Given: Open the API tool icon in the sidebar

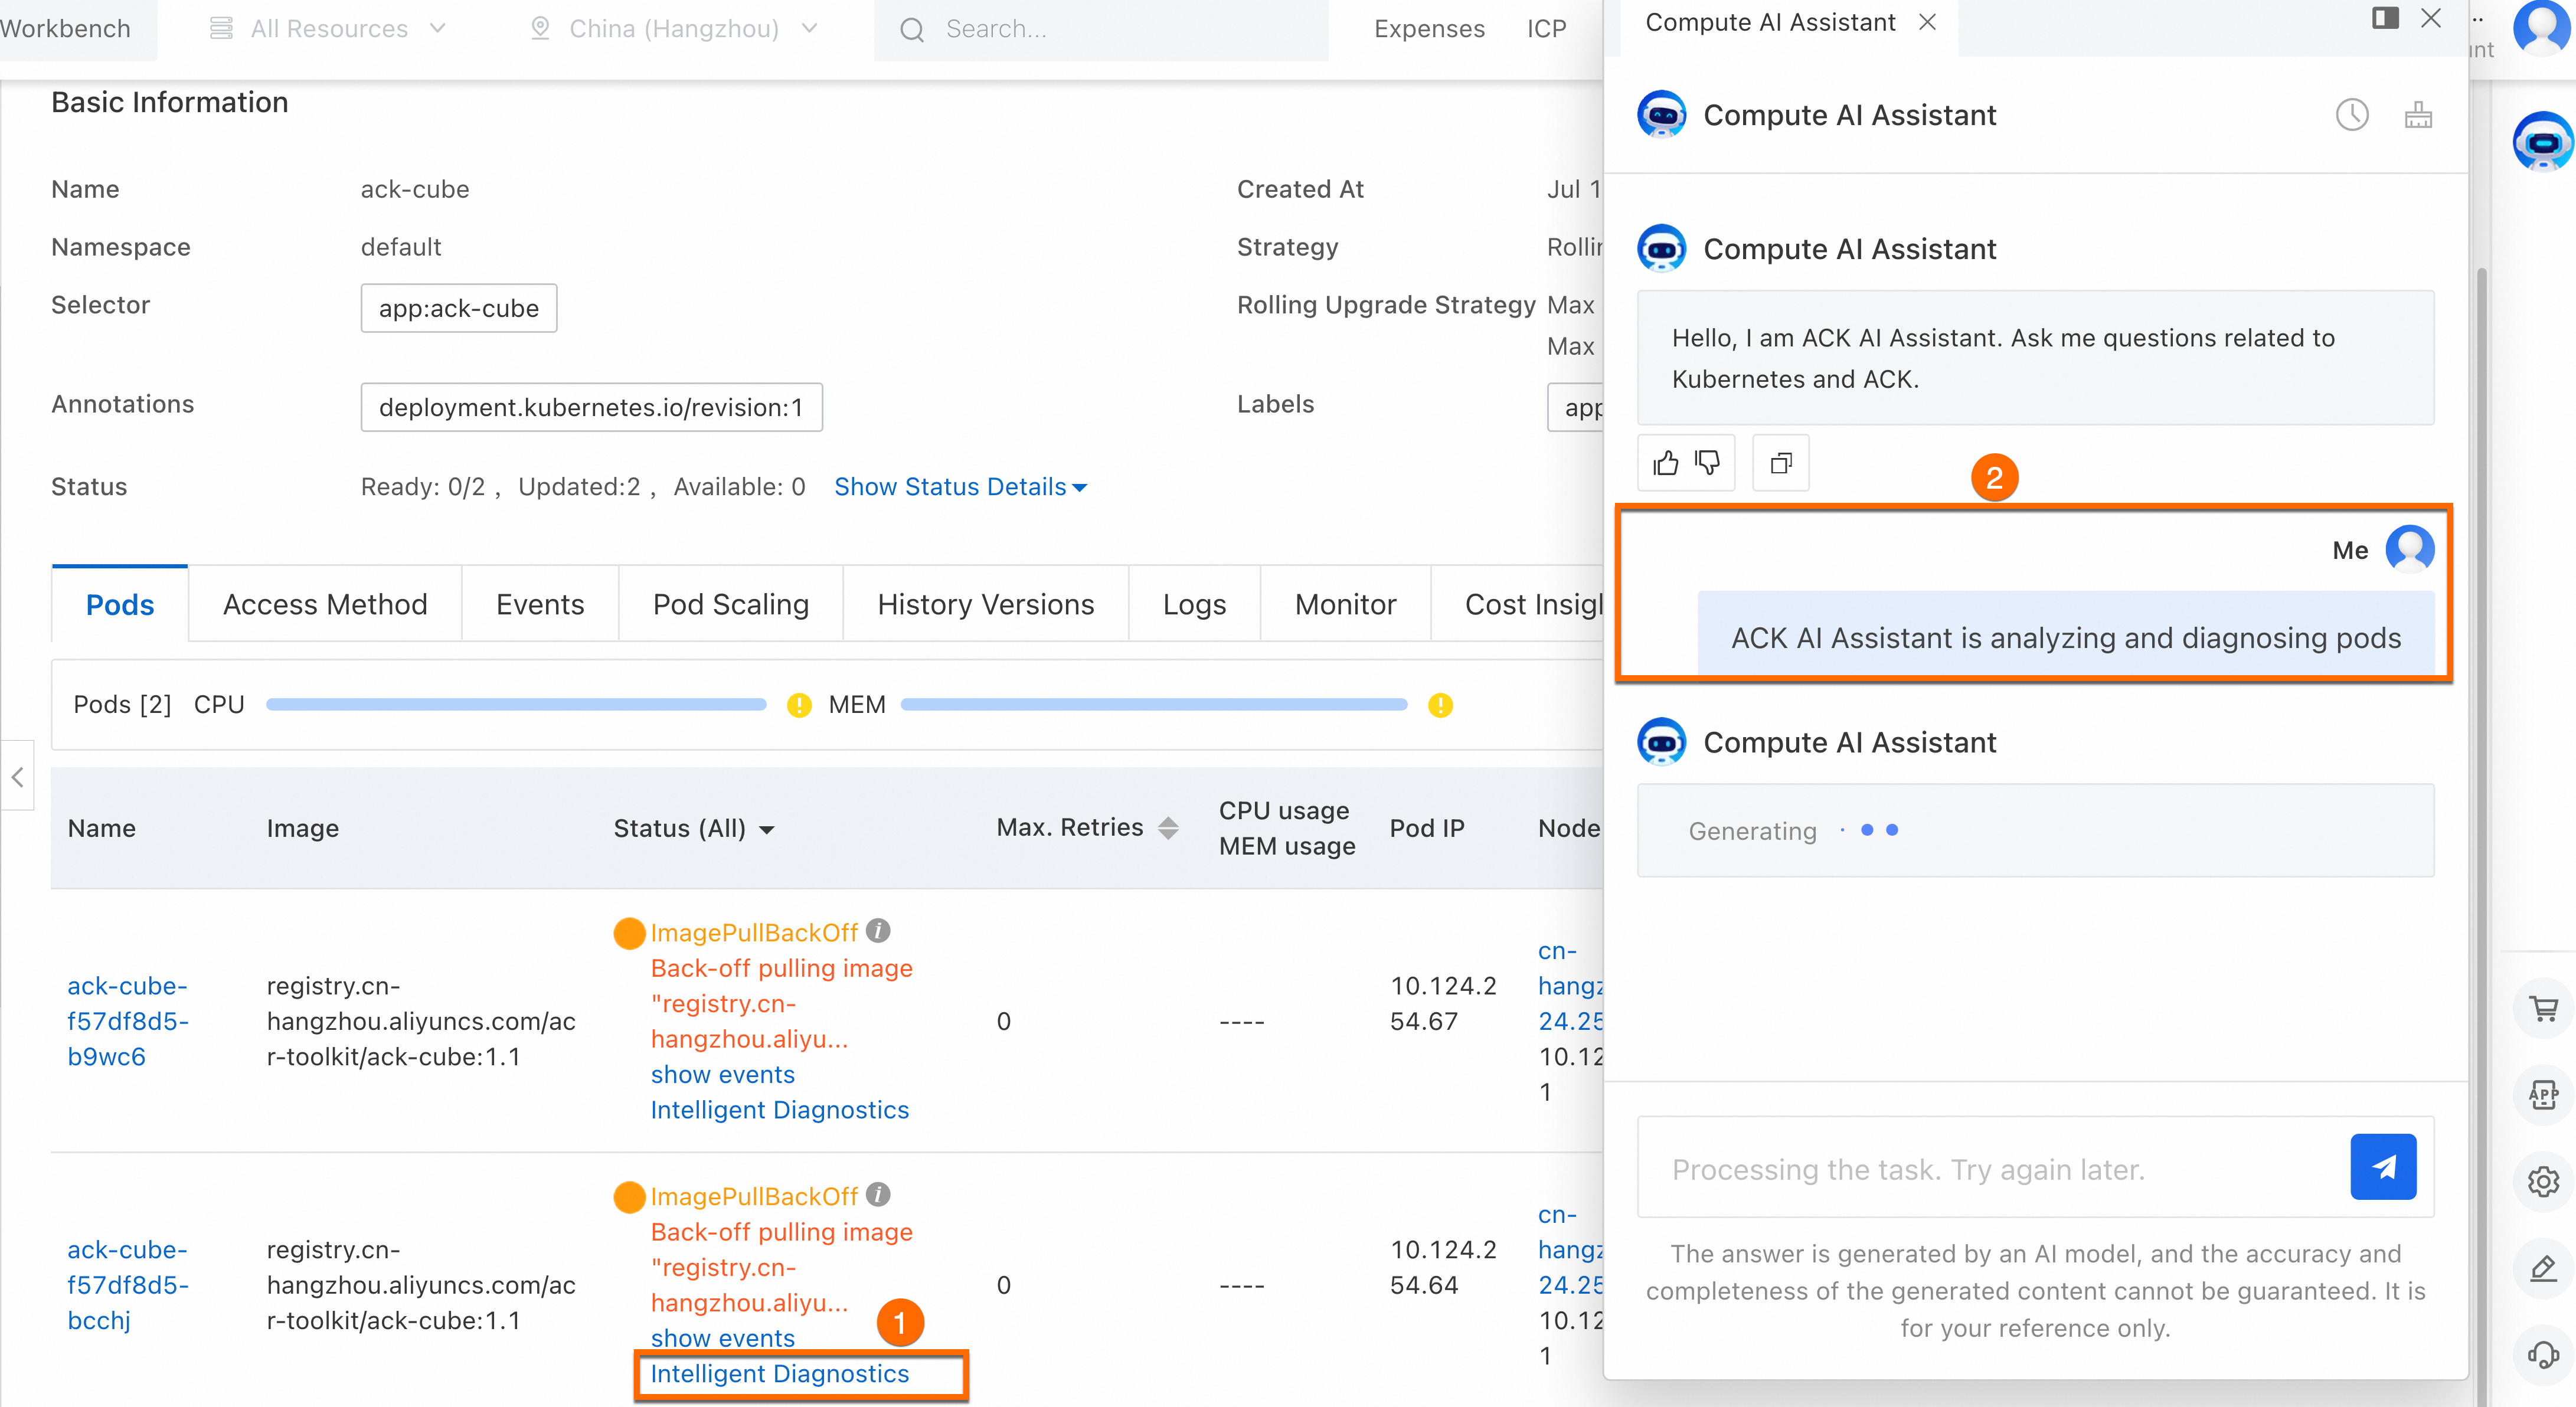Looking at the screenshot, I should tap(2543, 1095).
